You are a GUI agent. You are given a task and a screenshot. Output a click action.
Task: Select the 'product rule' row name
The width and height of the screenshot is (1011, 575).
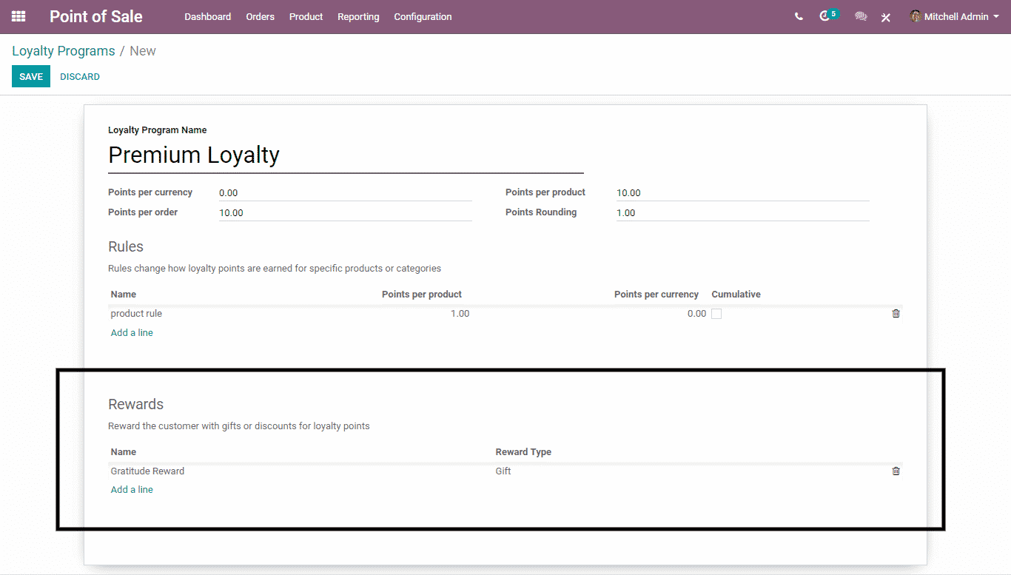[x=136, y=314]
